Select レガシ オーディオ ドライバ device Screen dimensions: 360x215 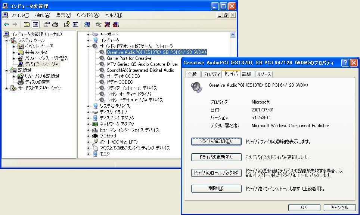click(129, 94)
